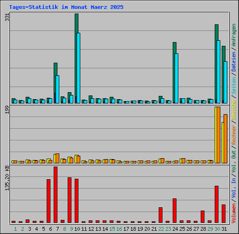Click the 'Dateien' legend label
The width and height of the screenshot is (239, 234).
[x=233, y=61]
